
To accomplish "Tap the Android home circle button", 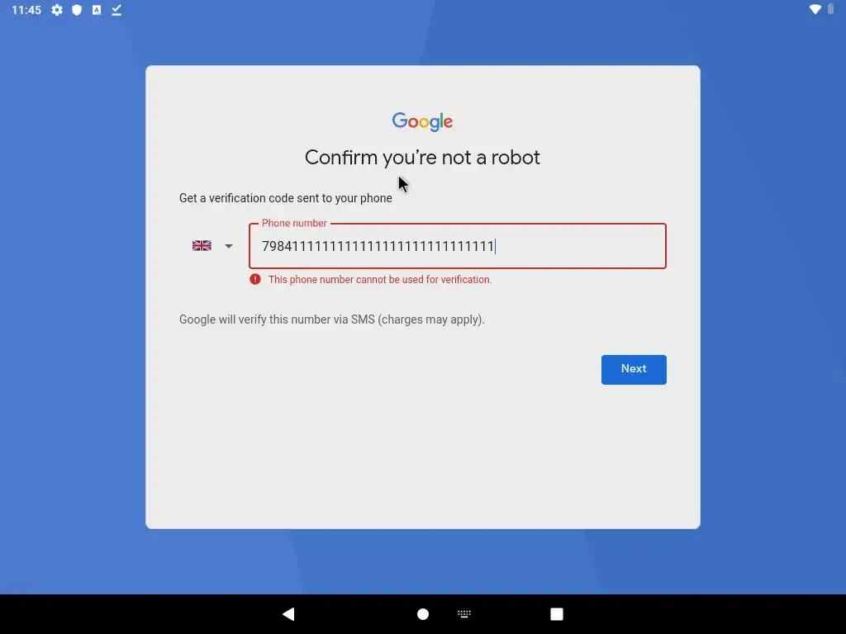I will pyautogui.click(x=423, y=614).
